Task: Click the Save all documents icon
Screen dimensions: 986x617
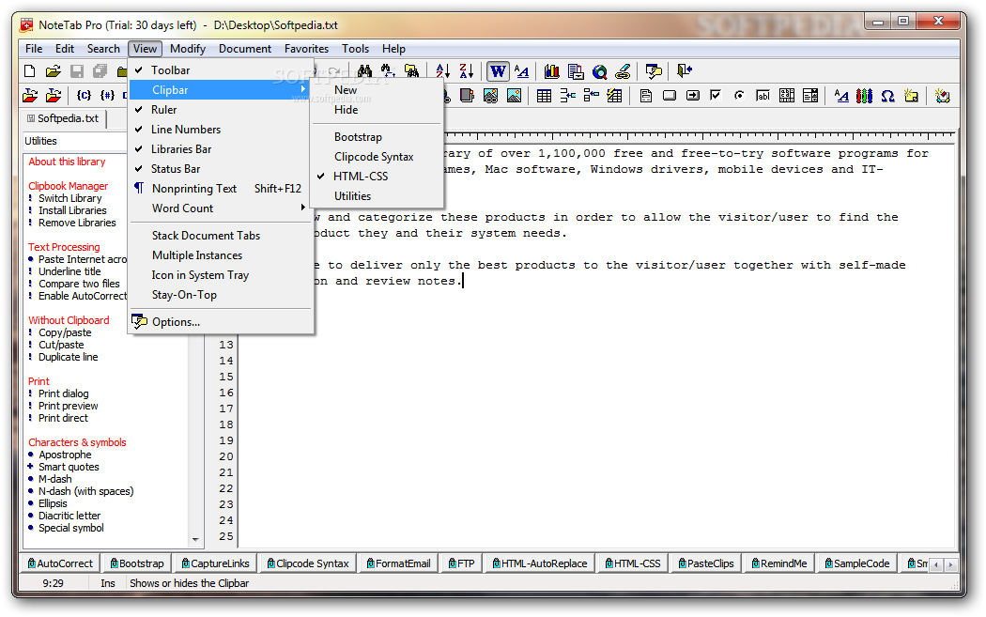Action: coord(100,71)
